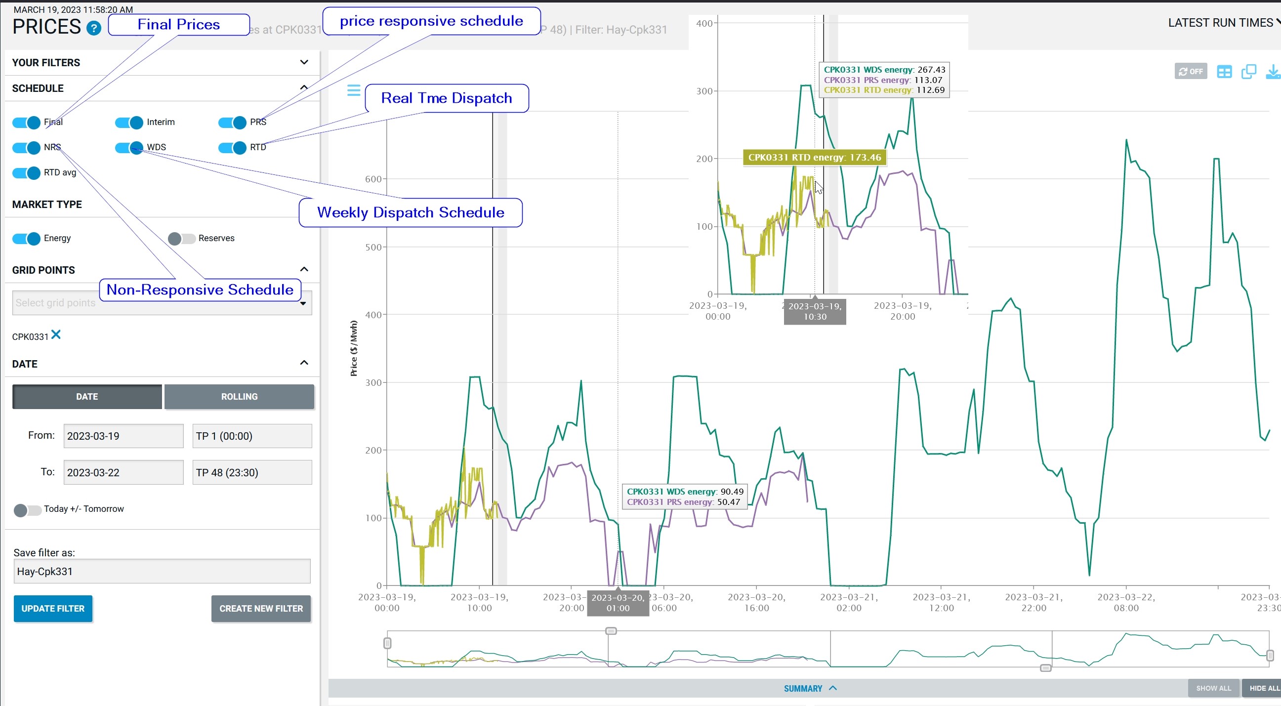Expand the YOUR FILTERS section

304,62
